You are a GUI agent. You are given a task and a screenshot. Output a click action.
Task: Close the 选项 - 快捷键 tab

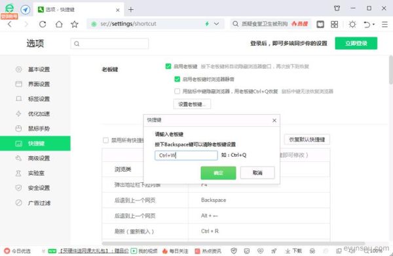coord(117,10)
